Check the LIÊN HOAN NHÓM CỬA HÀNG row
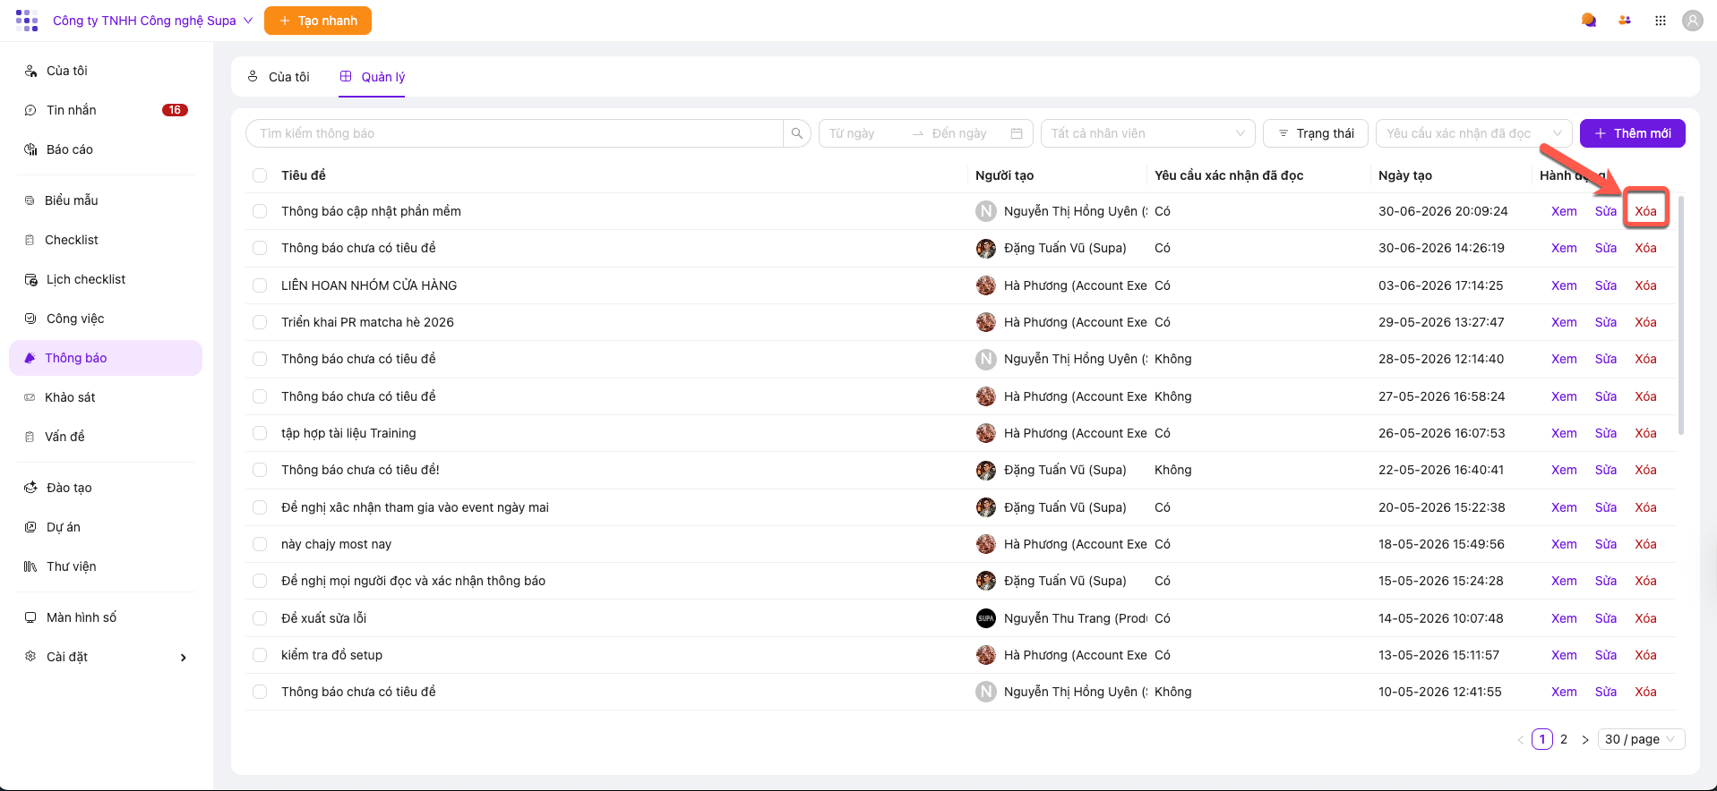The height and width of the screenshot is (791, 1717). tap(260, 285)
